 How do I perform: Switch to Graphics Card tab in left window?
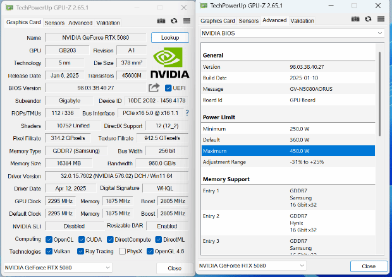click(23, 22)
